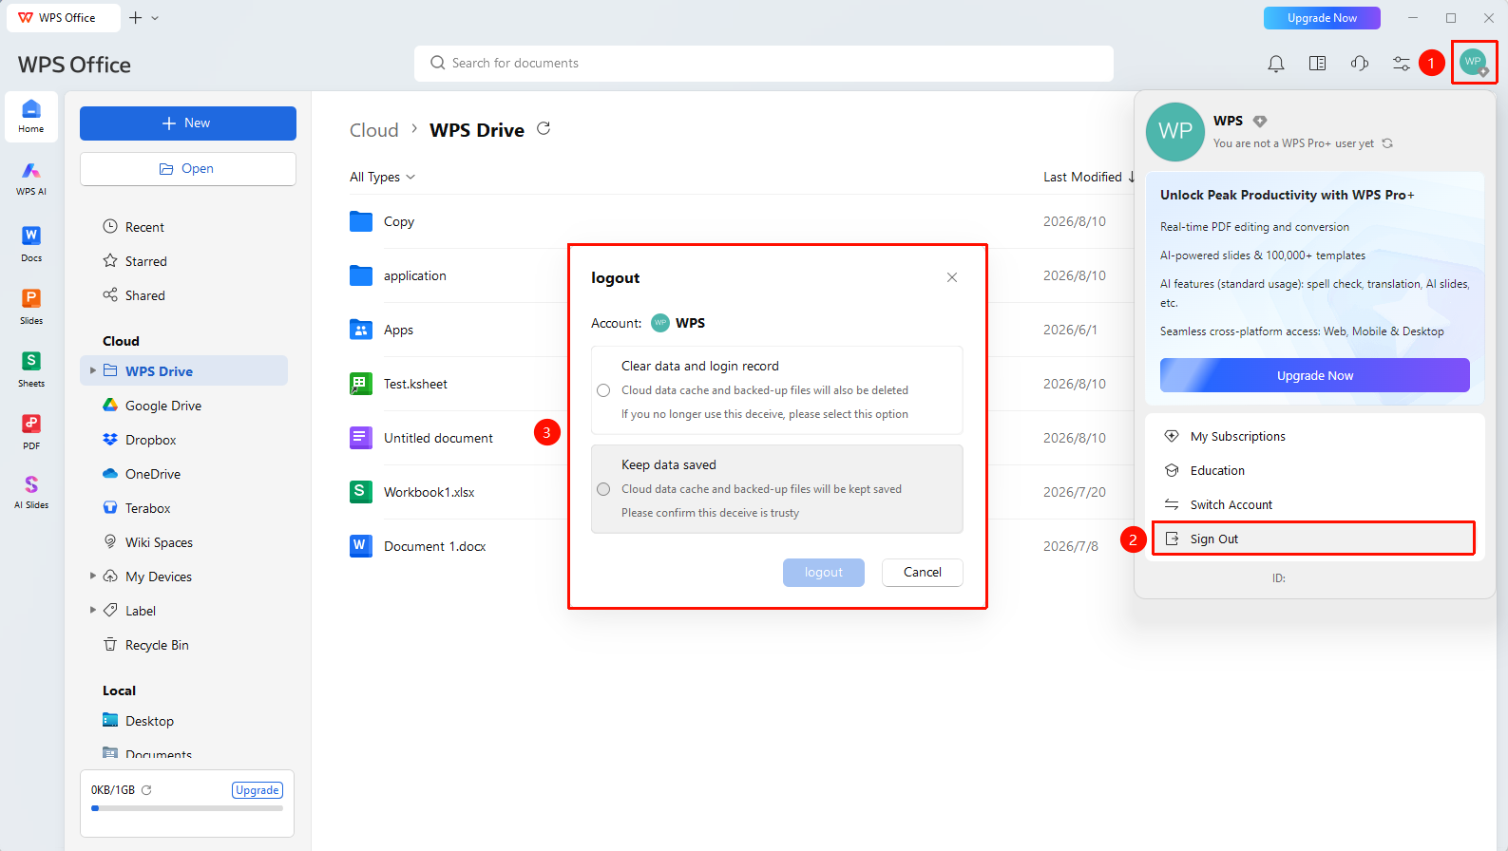This screenshot has width=1508, height=851.
Task: Open WPS AI in sidebar
Action: click(31, 178)
